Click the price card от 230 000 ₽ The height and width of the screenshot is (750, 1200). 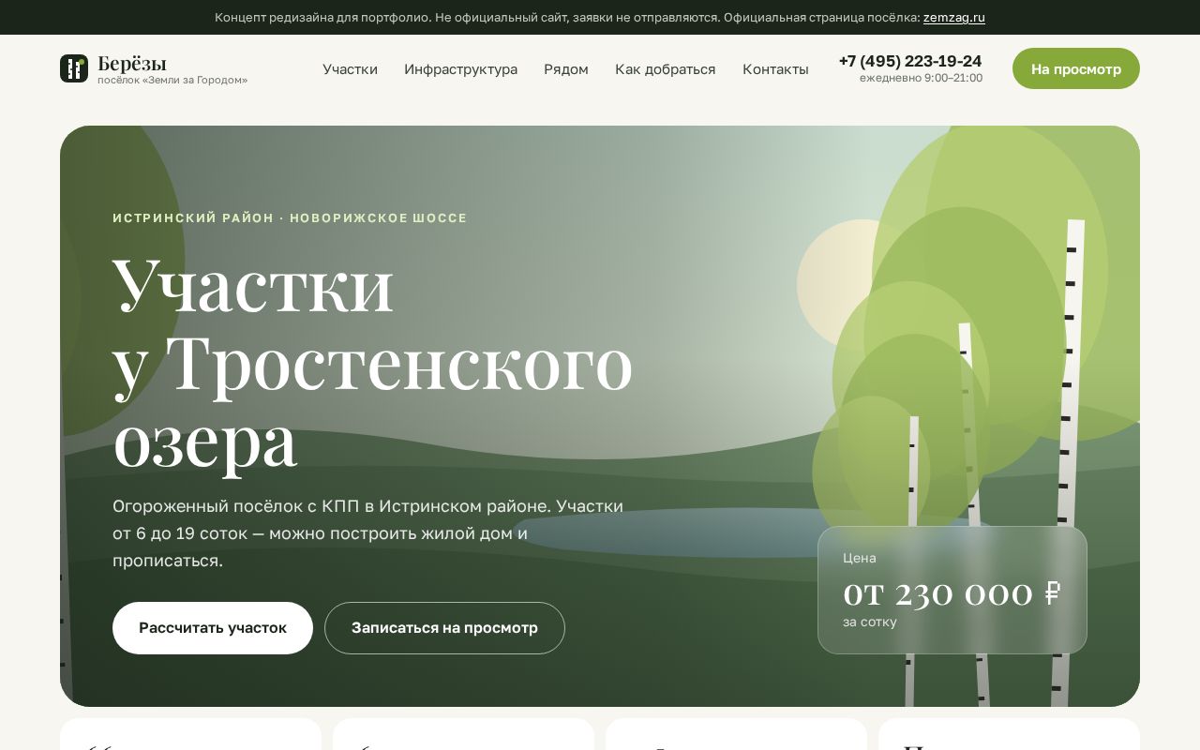pyautogui.click(x=952, y=590)
